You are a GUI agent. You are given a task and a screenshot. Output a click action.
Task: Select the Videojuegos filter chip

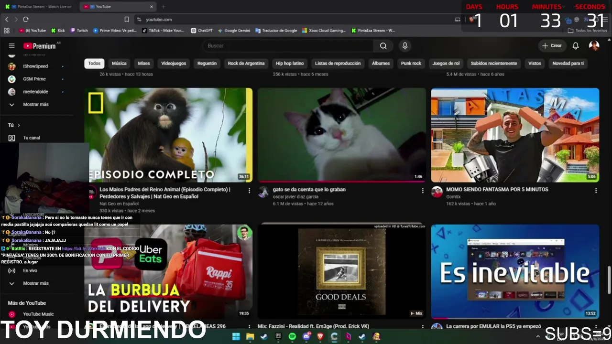tap(174, 63)
